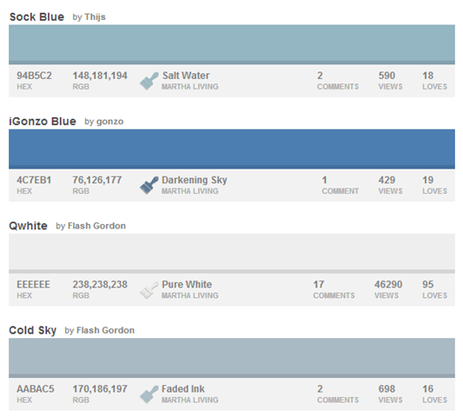Open the Cold Sky color swatch

pyautogui.click(x=232, y=358)
